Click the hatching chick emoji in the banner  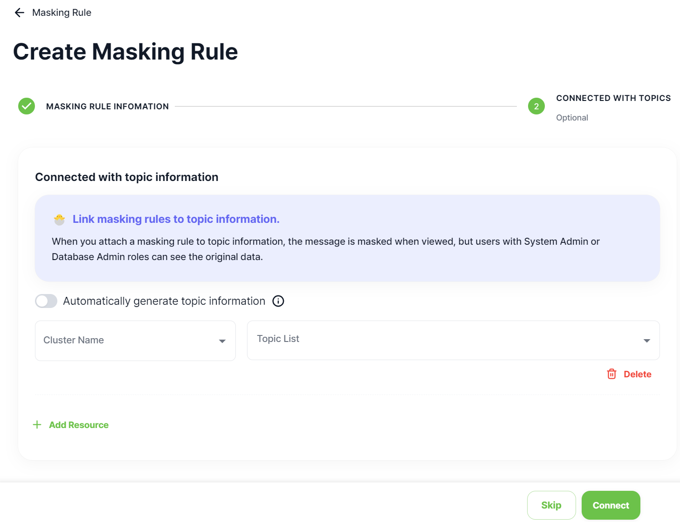[59, 219]
